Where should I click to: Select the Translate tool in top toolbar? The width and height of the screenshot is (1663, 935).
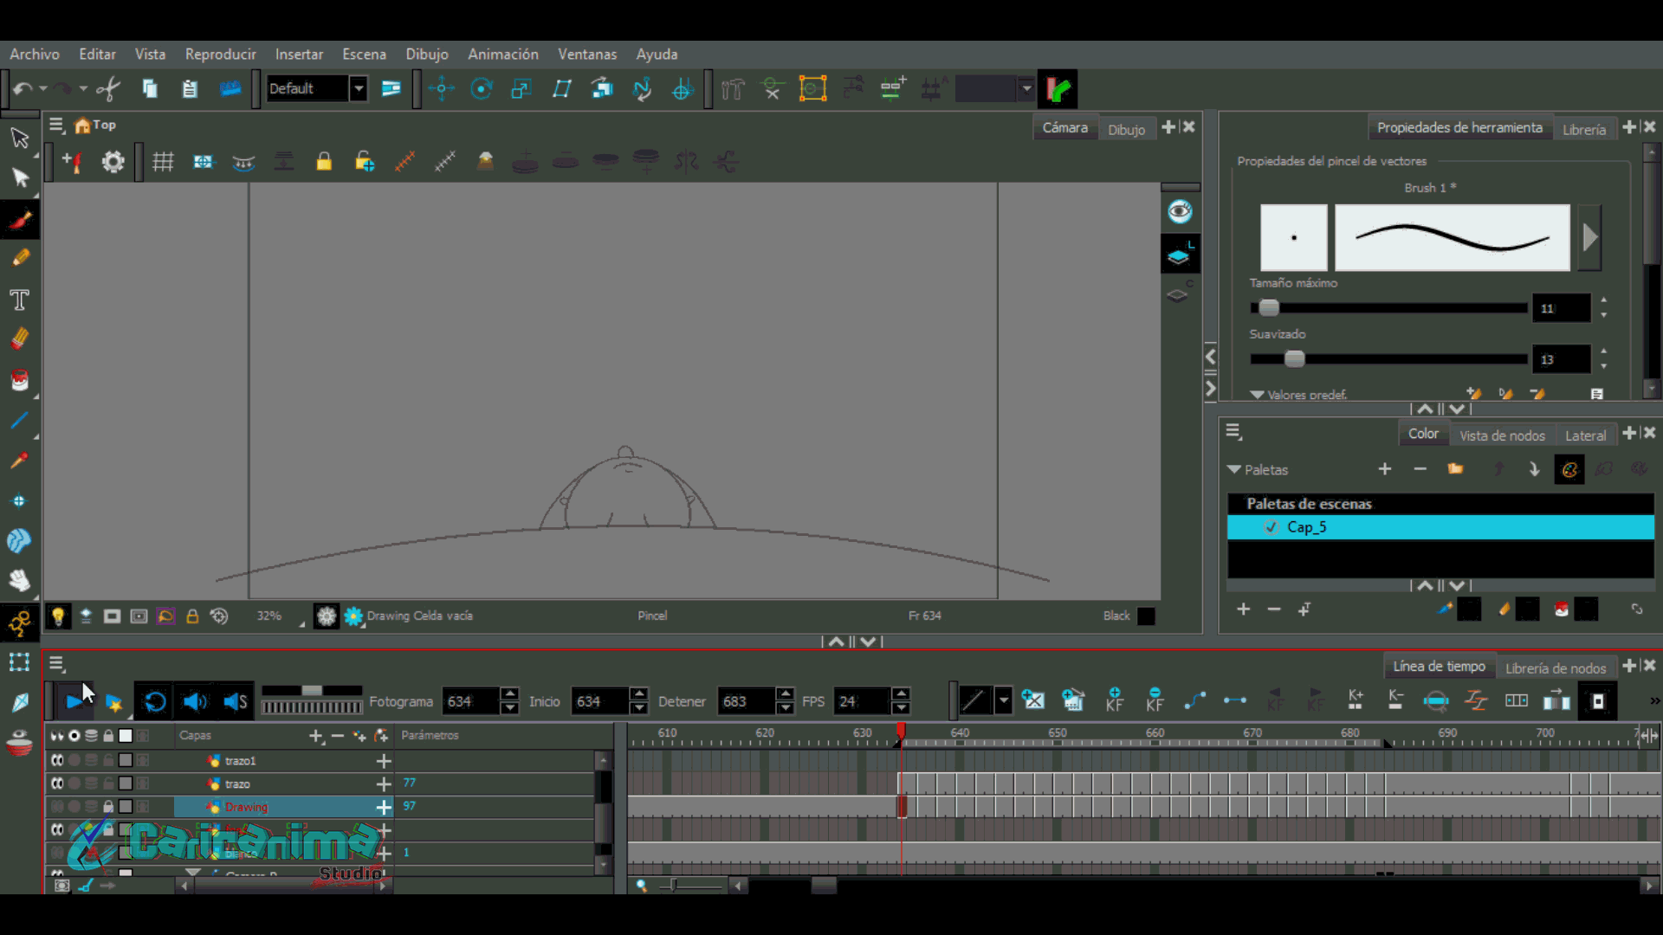click(x=442, y=88)
